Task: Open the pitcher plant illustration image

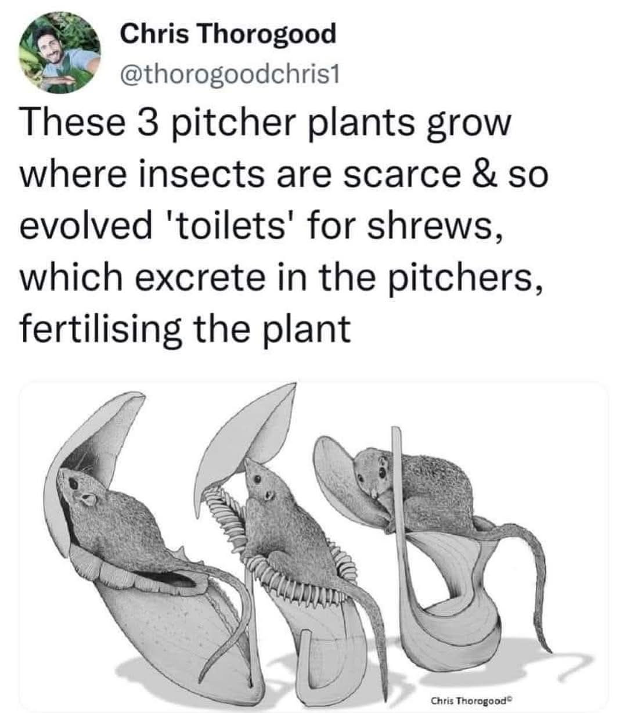Action: pyautogui.click(x=313, y=546)
